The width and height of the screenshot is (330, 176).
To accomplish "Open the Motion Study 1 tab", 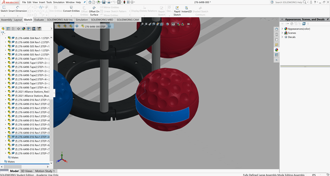I will tap(45, 171).
